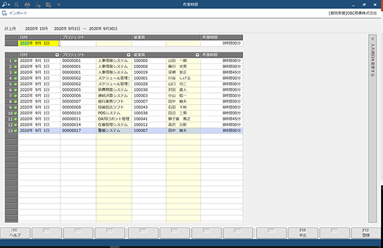This screenshot has height=248, width=383.
Task: Click the key-plus icon in title bar
Action: (6, 5)
